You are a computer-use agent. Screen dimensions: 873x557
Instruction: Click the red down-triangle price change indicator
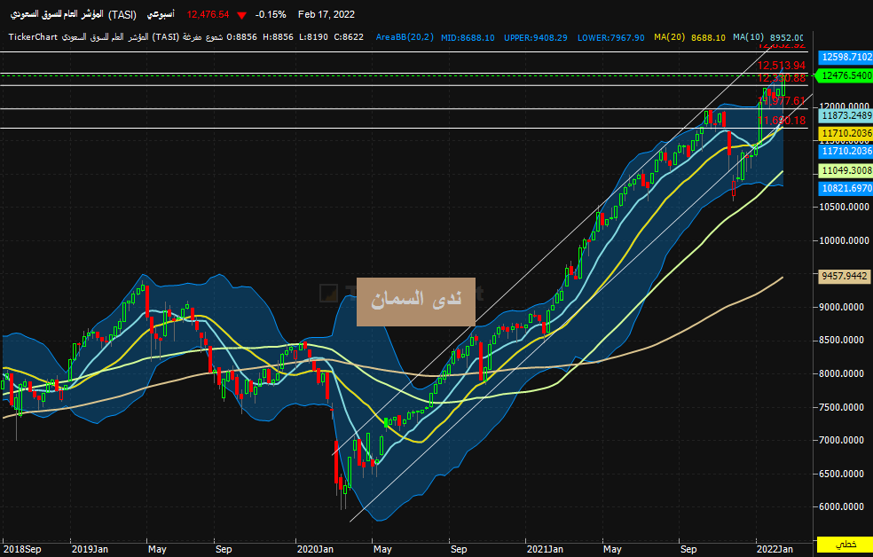241,15
